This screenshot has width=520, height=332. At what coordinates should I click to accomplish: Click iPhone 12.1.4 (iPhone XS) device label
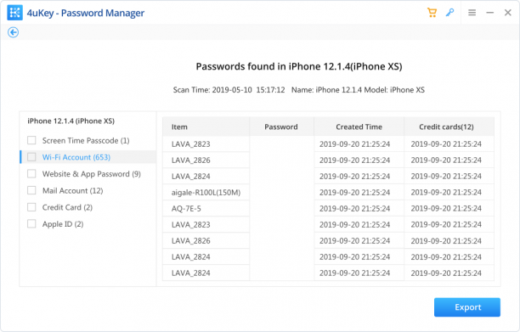click(71, 121)
